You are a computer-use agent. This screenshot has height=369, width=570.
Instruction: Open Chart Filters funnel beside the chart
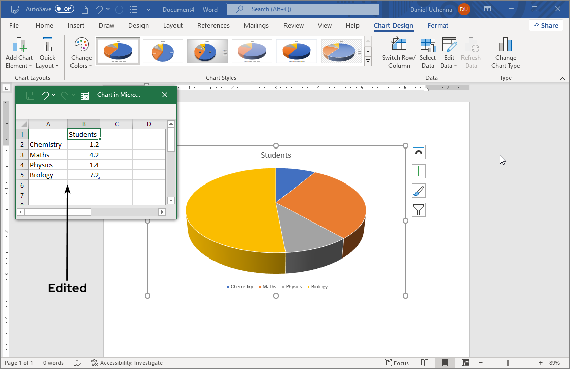coord(418,209)
